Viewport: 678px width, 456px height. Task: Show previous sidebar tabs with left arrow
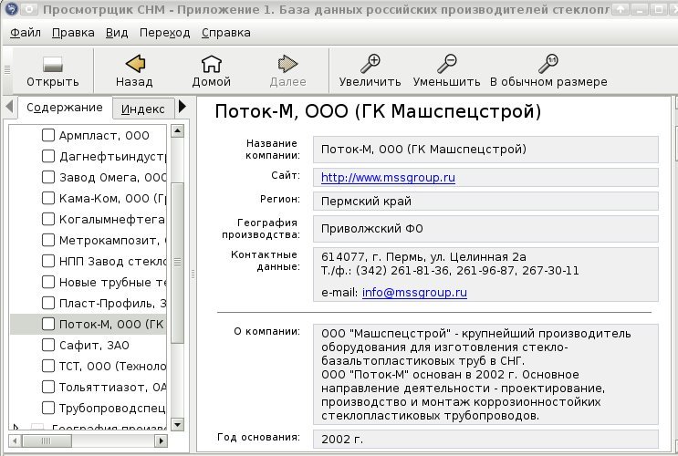coord(9,107)
